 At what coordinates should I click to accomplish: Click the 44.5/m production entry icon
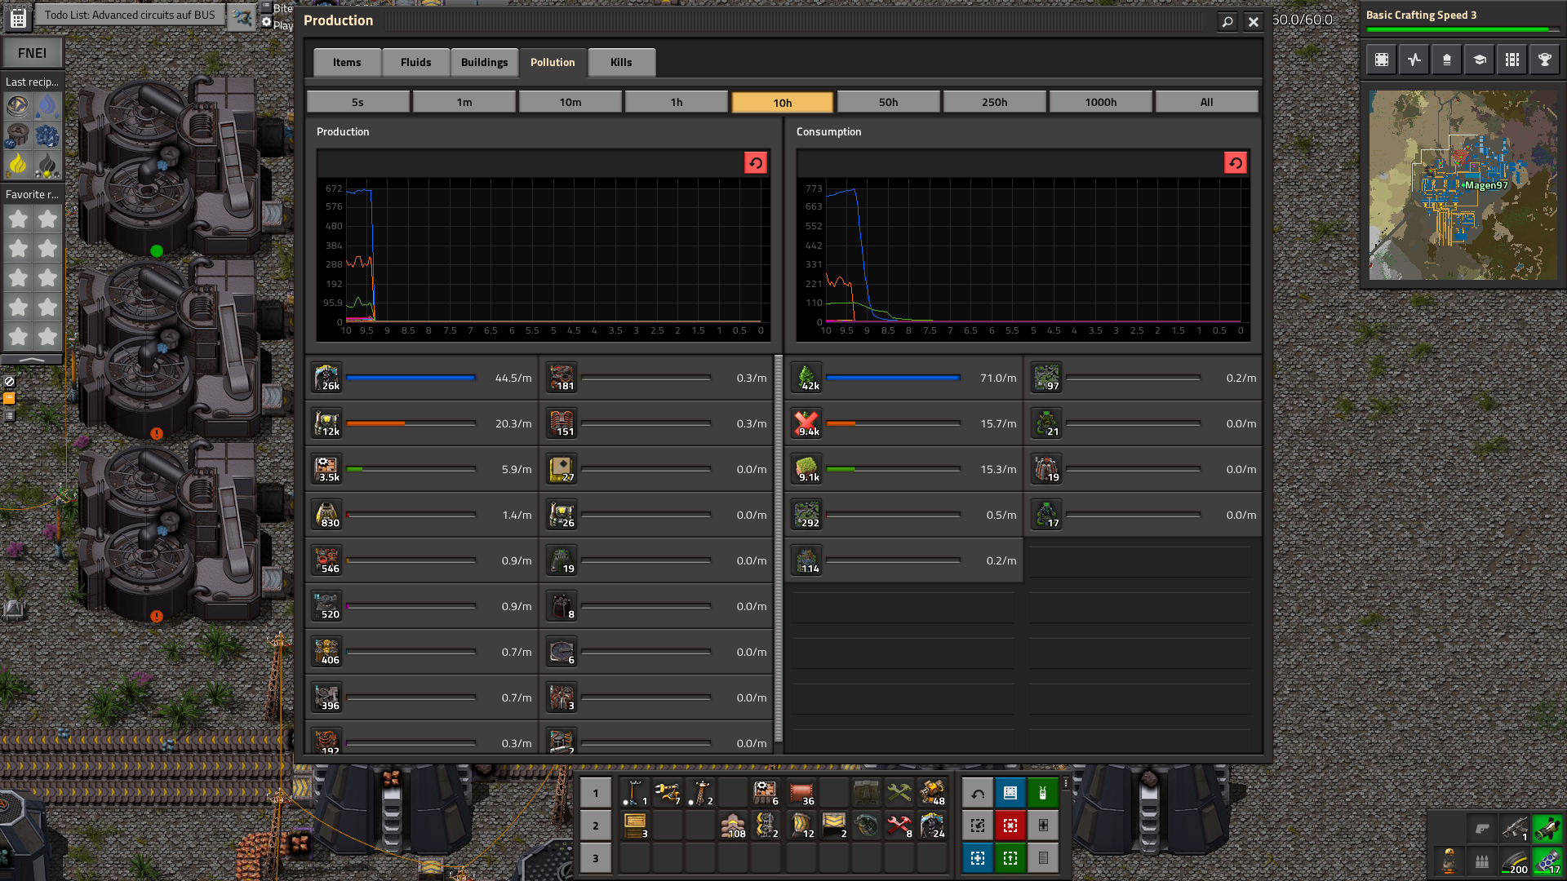327,378
